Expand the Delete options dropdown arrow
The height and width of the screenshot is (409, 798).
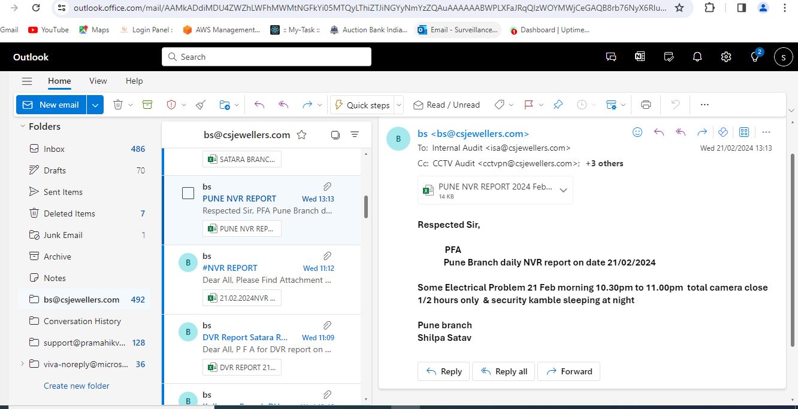tap(131, 105)
